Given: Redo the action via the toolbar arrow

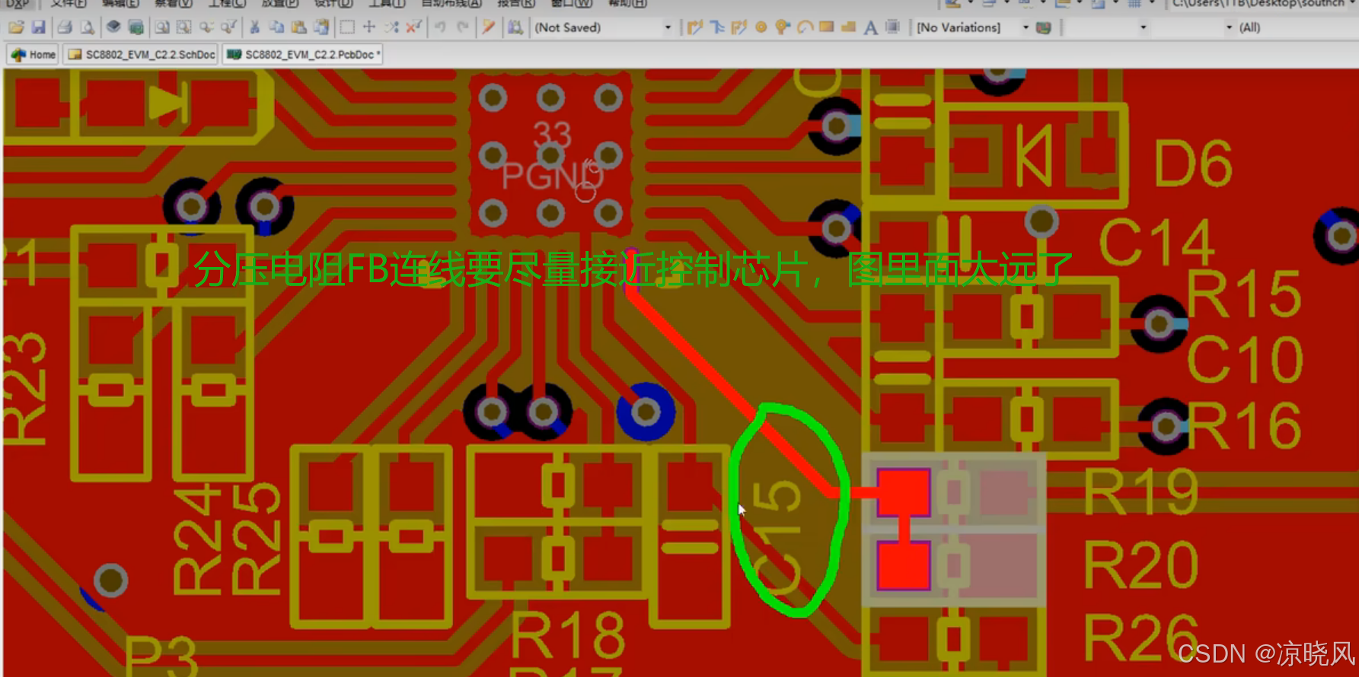Looking at the screenshot, I should pyautogui.click(x=462, y=27).
